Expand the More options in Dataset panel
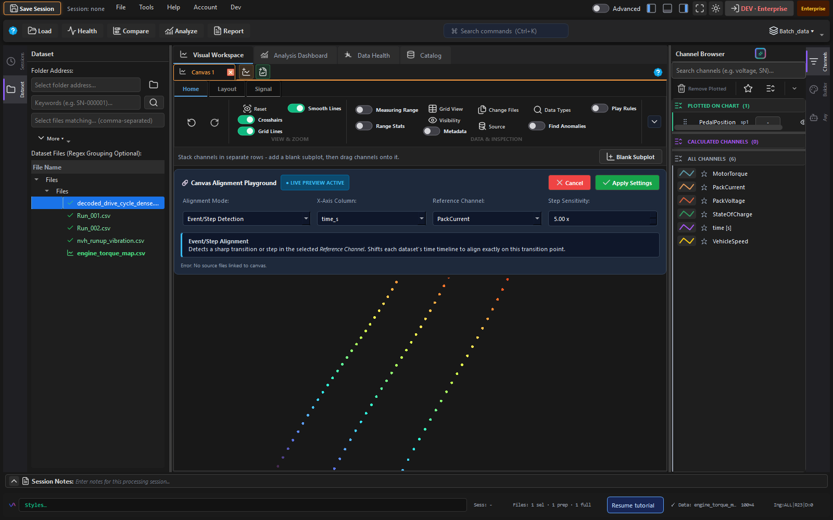Screen dimensions: 833x520 click(x=51, y=138)
